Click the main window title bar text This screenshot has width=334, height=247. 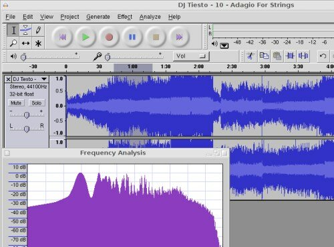click(236, 5)
